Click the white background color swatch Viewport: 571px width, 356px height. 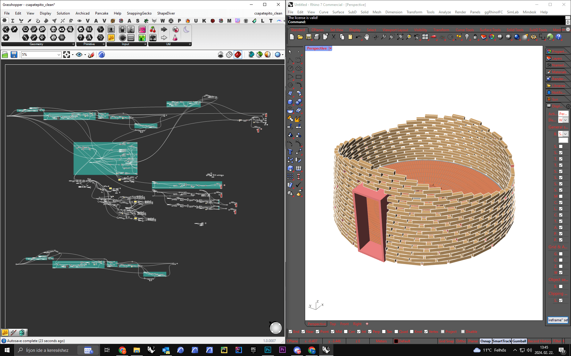click(563, 140)
